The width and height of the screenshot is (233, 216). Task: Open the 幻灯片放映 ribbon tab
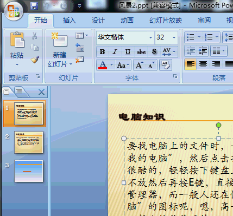coord(166,21)
